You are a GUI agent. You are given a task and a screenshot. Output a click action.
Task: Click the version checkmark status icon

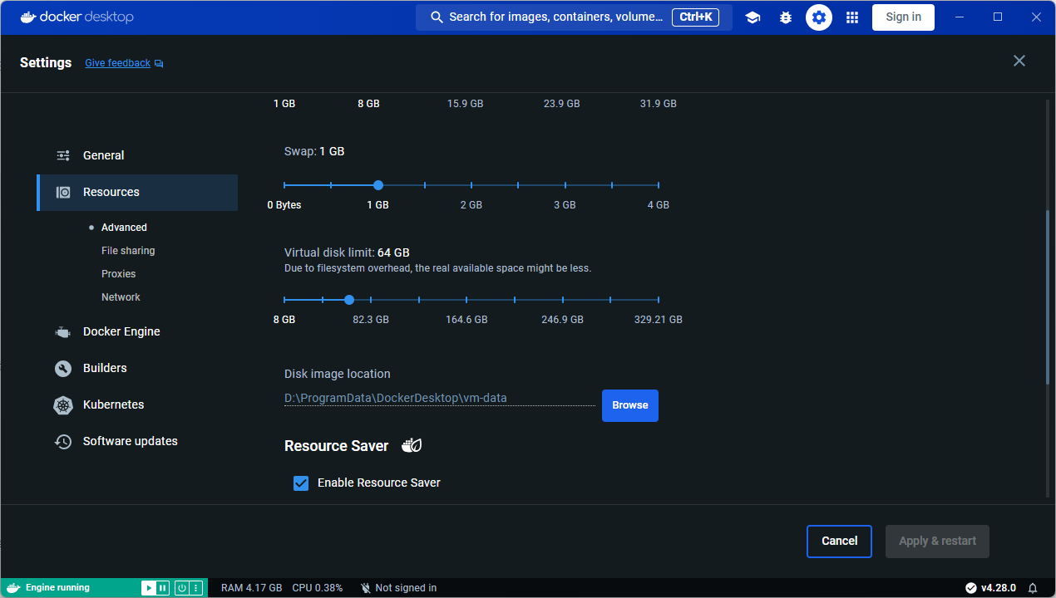coord(970,588)
